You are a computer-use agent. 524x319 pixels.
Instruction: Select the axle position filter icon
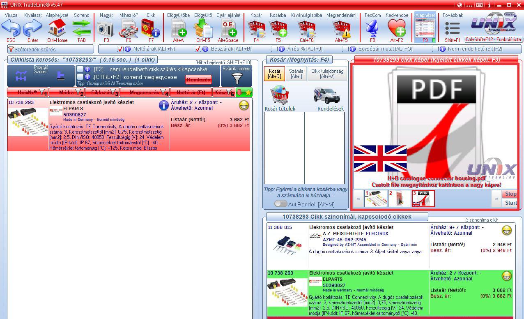21,76
